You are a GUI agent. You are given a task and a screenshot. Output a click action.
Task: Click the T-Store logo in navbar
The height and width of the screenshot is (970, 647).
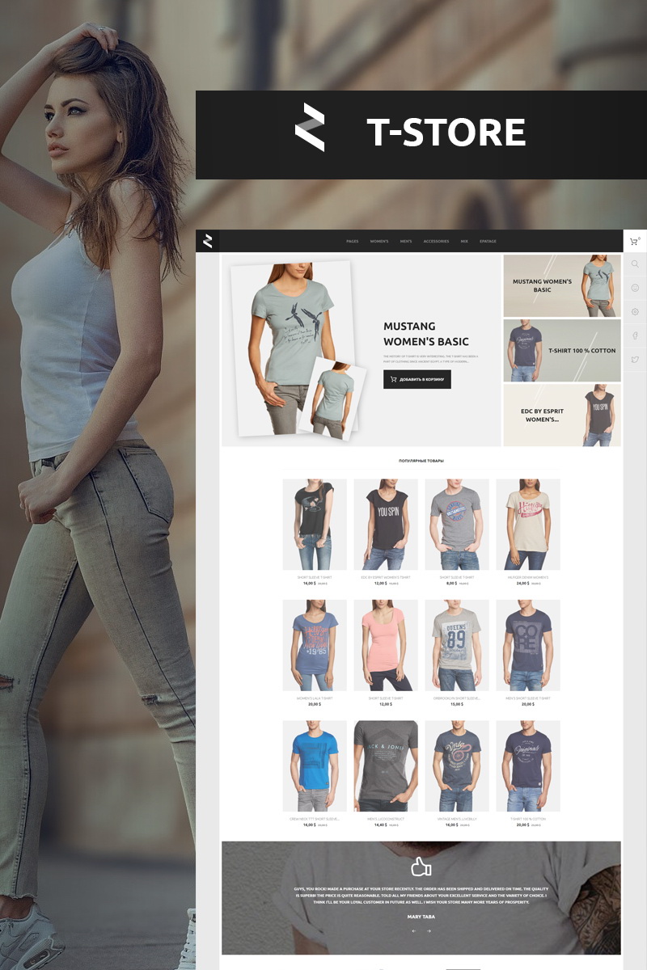(x=208, y=241)
